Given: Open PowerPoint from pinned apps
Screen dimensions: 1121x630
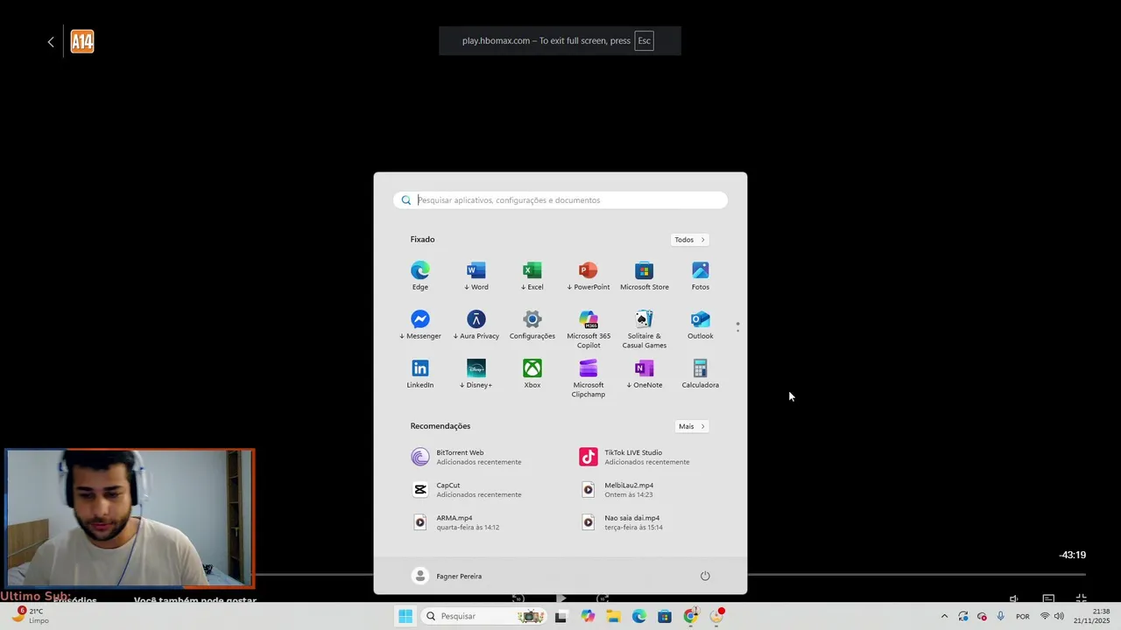Looking at the screenshot, I should click(589, 276).
